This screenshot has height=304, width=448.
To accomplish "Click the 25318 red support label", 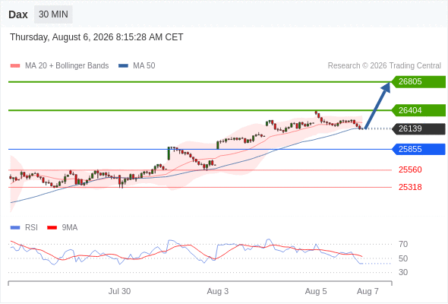I will (x=410, y=187).
